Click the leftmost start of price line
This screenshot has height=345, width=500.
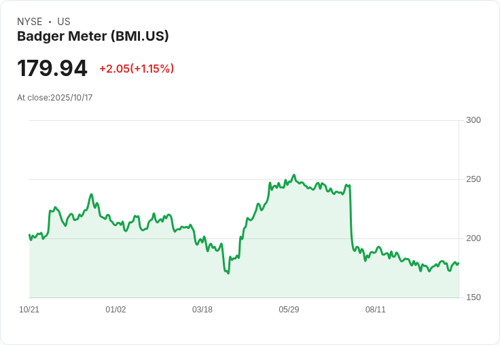tap(29, 235)
